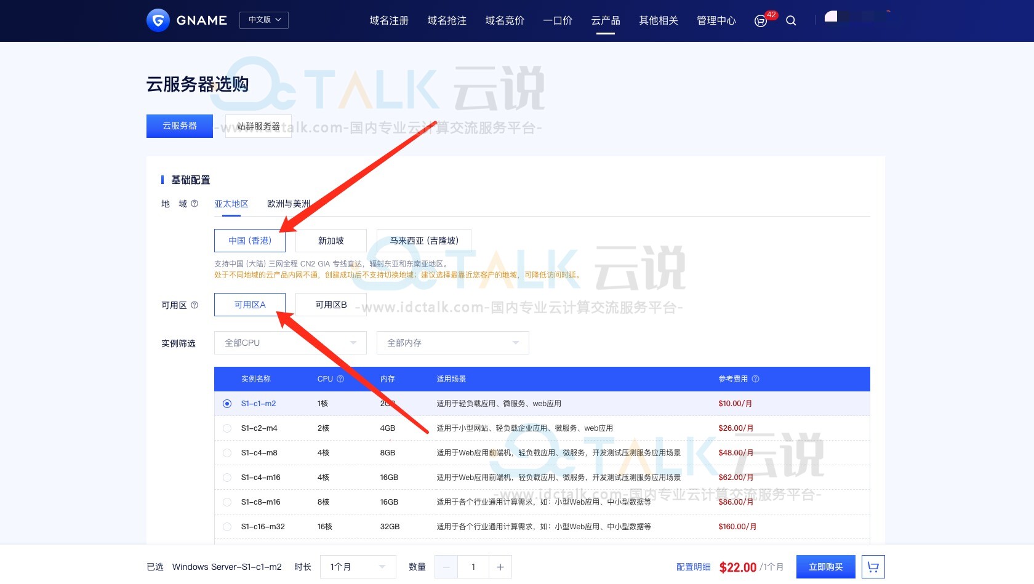Viewport: 1034px width, 584px height.
Task: Switch to 亚太地区 region tab
Action: [231, 204]
